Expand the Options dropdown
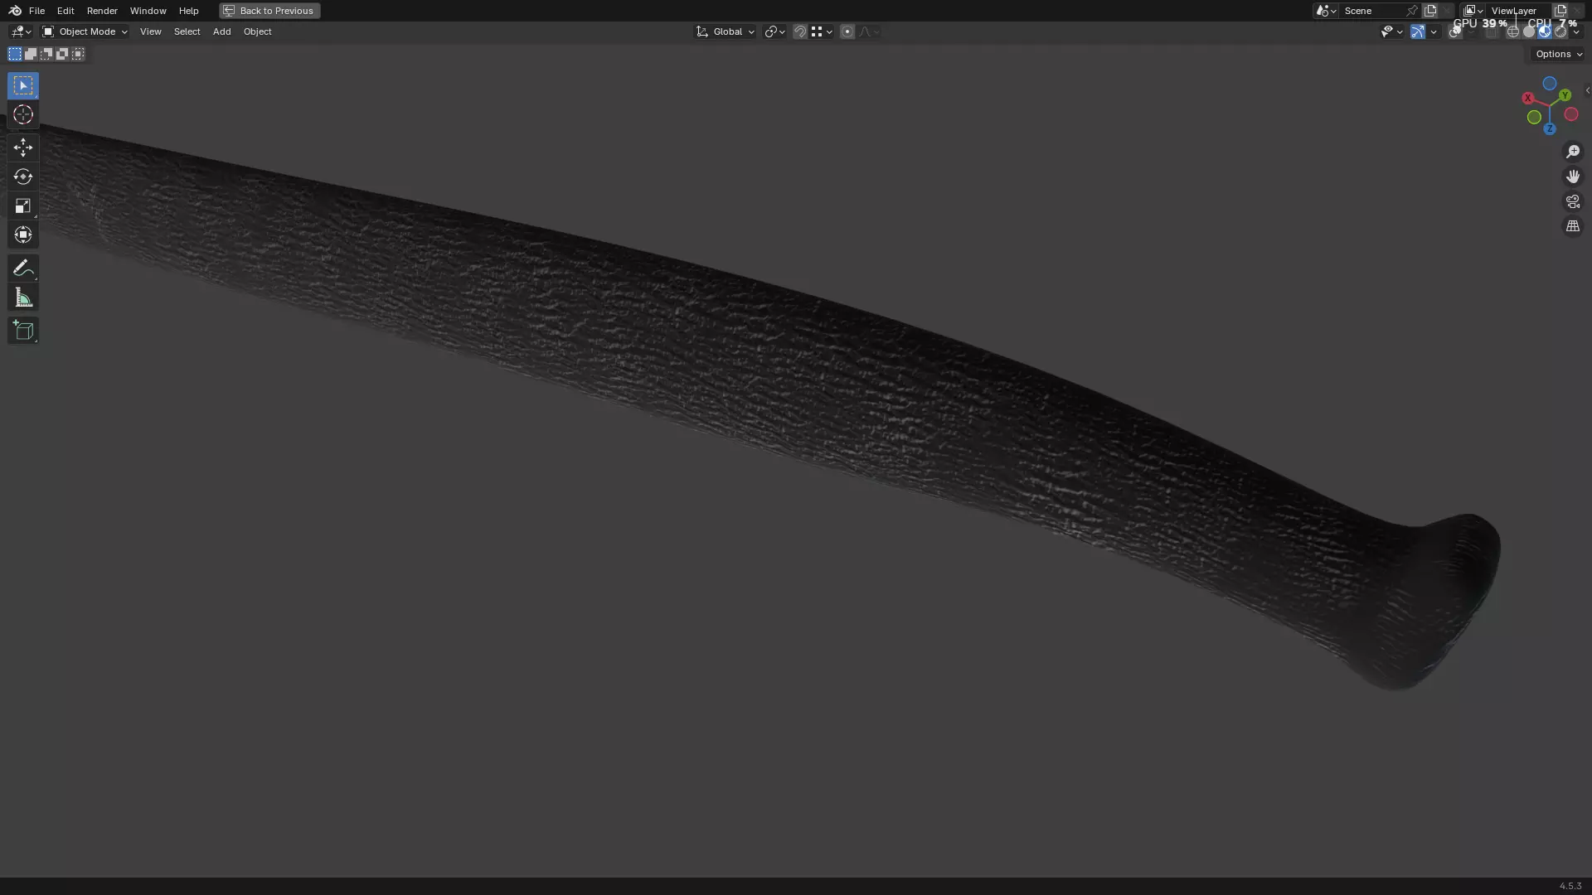The height and width of the screenshot is (895, 1592). click(1559, 54)
